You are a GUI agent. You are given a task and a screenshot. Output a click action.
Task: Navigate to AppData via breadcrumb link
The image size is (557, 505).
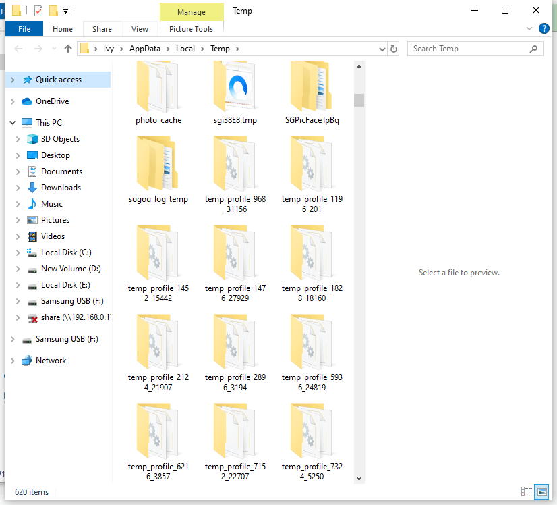coord(144,49)
